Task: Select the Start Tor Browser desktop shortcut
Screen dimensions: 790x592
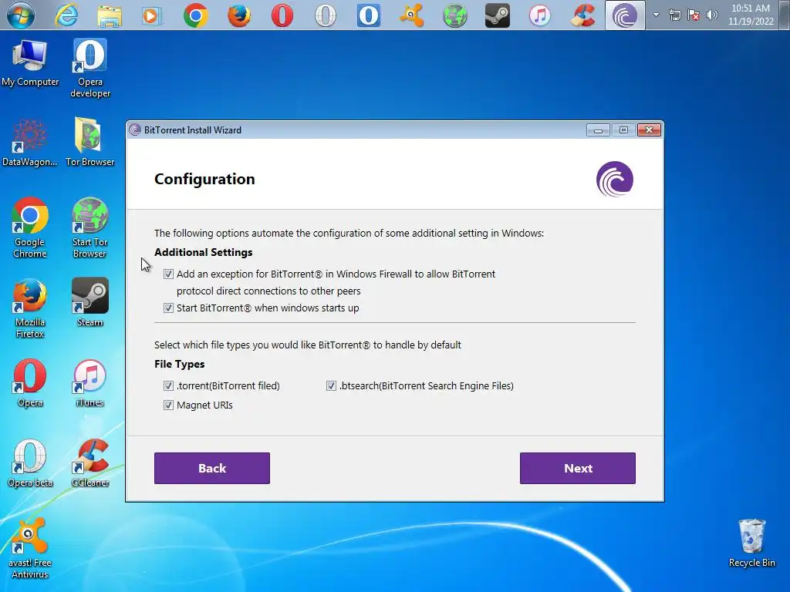Action: [x=89, y=228]
